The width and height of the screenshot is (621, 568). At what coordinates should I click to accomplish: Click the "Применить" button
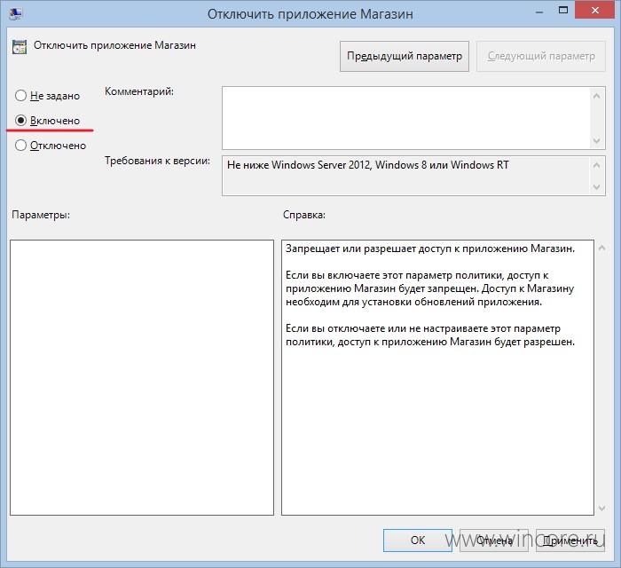pyautogui.click(x=570, y=540)
